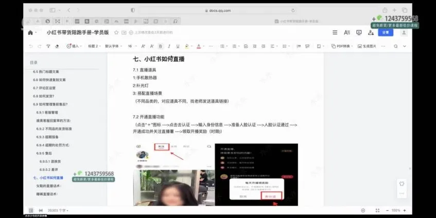Click the search magnifier in toolbar

tap(396, 46)
